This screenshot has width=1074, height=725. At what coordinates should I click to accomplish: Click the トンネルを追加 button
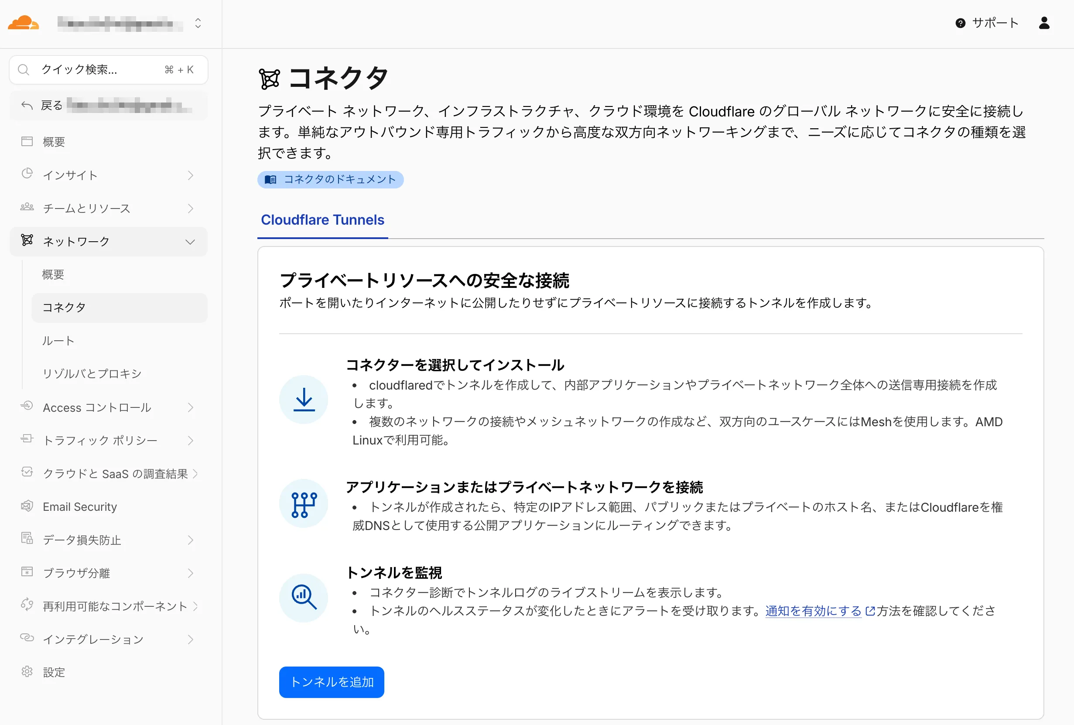(x=332, y=682)
